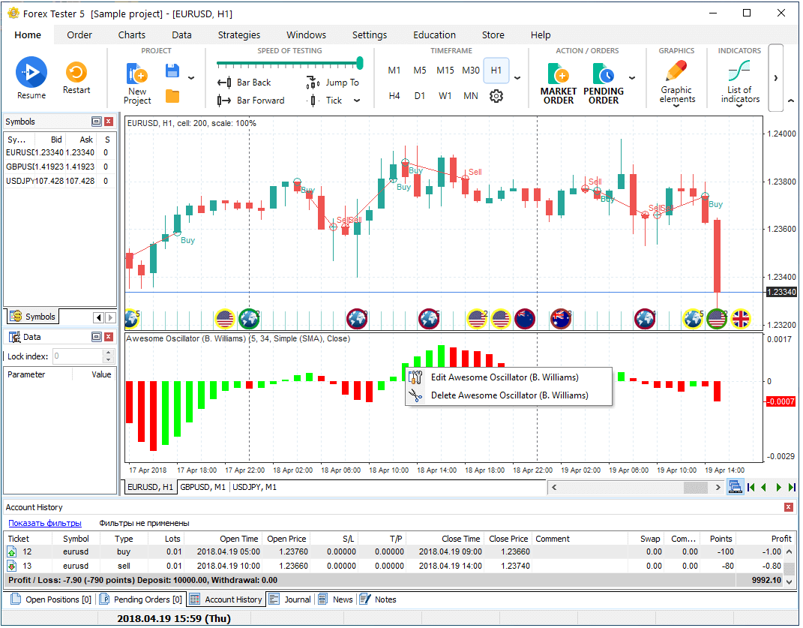803x628 pixels.
Task: Jump chart to the end
Action: click(792, 487)
